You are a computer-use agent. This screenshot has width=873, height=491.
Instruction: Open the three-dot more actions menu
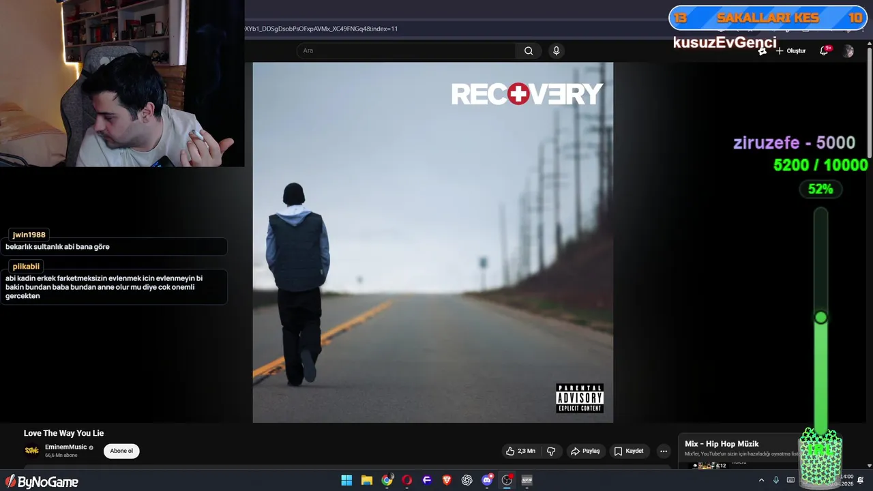[663, 451]
